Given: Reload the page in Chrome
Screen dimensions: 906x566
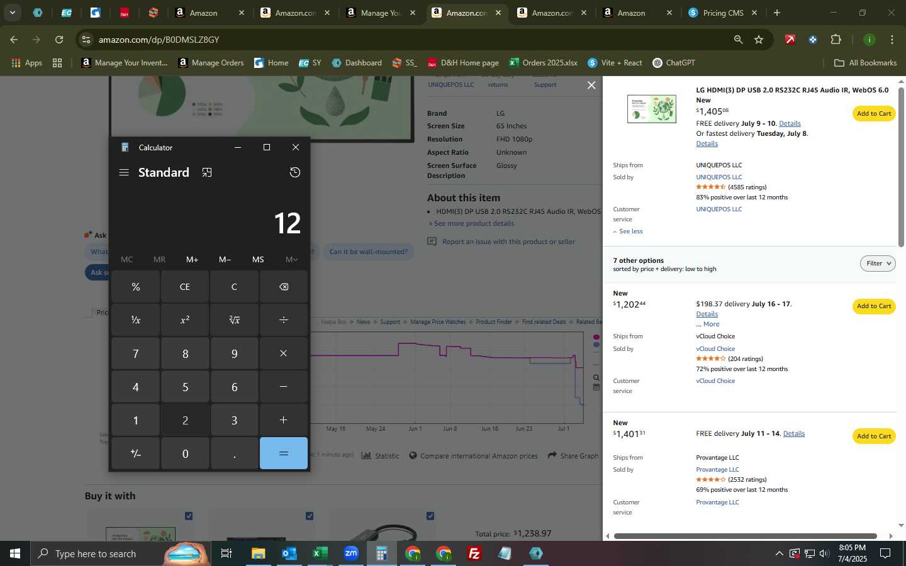Looking at the screenshot, I should pos(59,40).
